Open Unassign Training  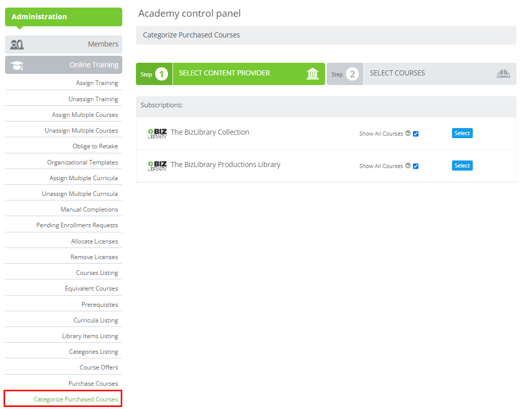point(93,99)
